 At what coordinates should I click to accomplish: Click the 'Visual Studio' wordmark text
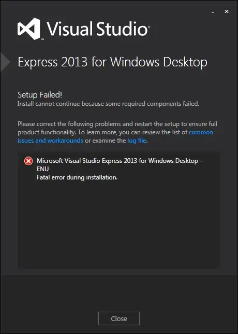tap(98, 29)
